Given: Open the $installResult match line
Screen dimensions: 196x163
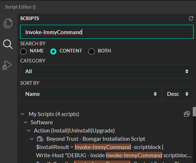Looking at the screenshot, I should [x=100, y=147].
